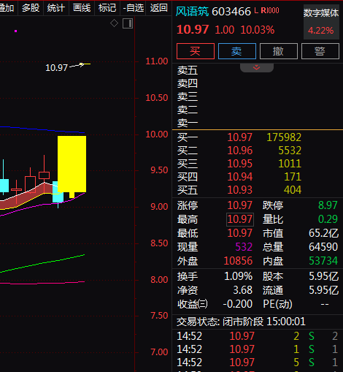Click 市值 value 65.2亿
This screenshot has width=343, height=372.
[323, 233]
